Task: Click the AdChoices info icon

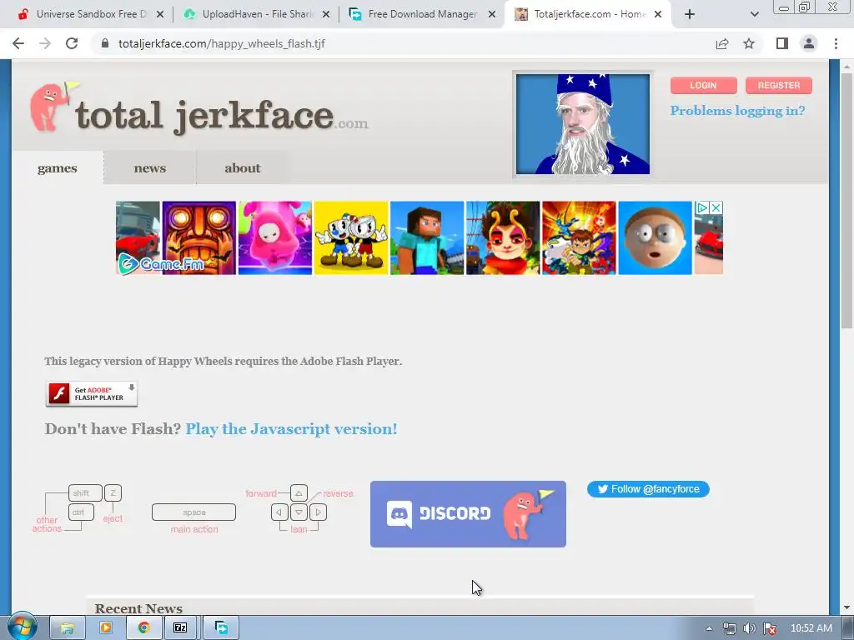Action: pyautogui.click(x=702, y=207)
